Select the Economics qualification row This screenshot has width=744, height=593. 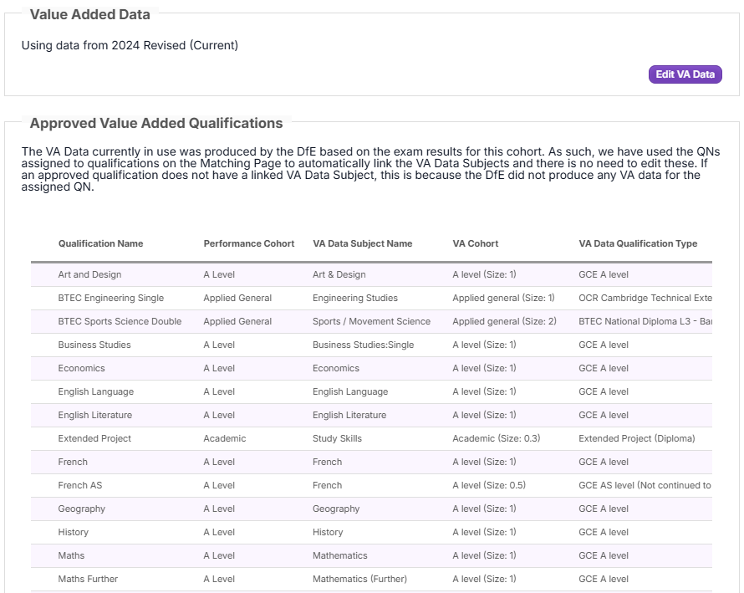371,368
